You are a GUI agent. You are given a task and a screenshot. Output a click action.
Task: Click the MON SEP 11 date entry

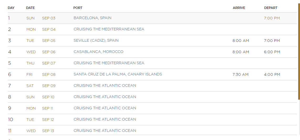[40, 108]
